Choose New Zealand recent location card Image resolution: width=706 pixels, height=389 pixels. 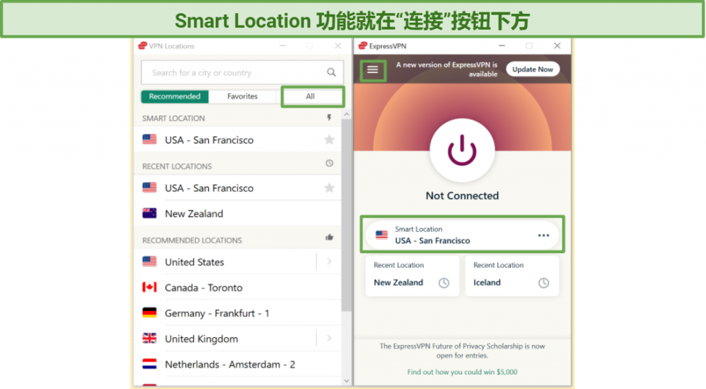412,276
